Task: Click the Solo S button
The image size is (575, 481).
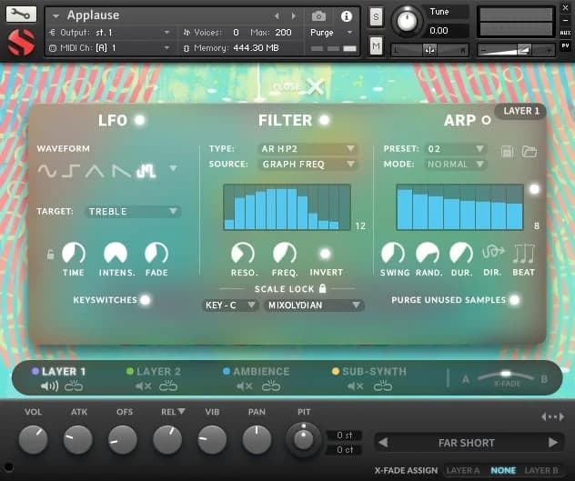Action: tap(376, 16)
